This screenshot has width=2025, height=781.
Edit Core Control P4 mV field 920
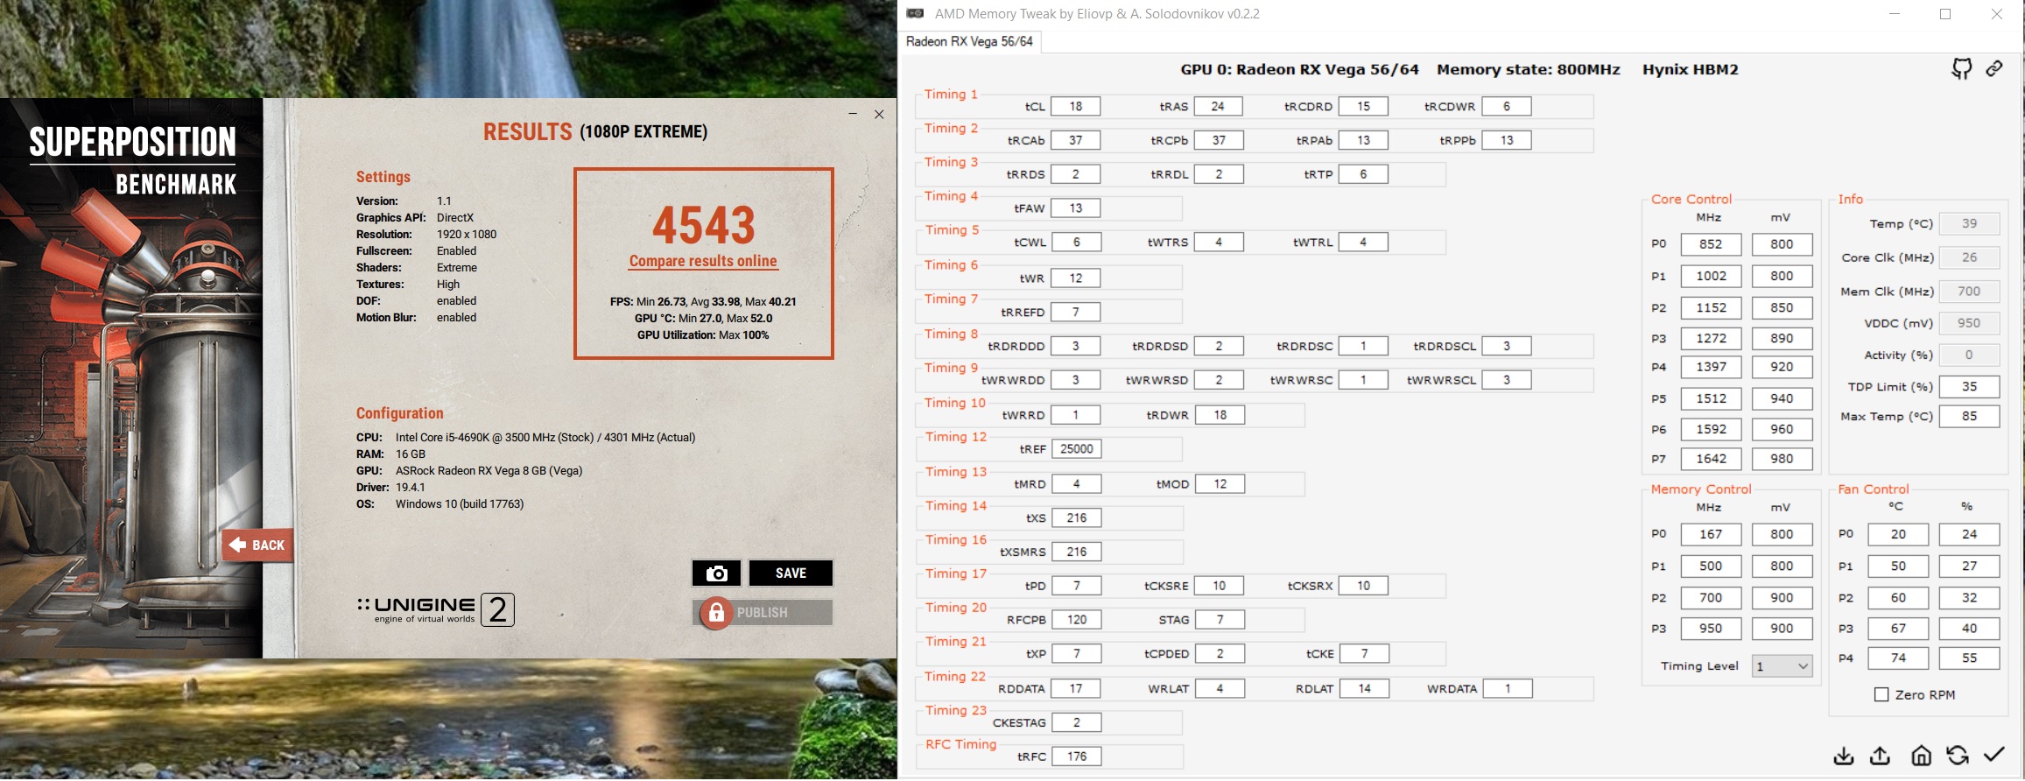(x=1782, y=367)
